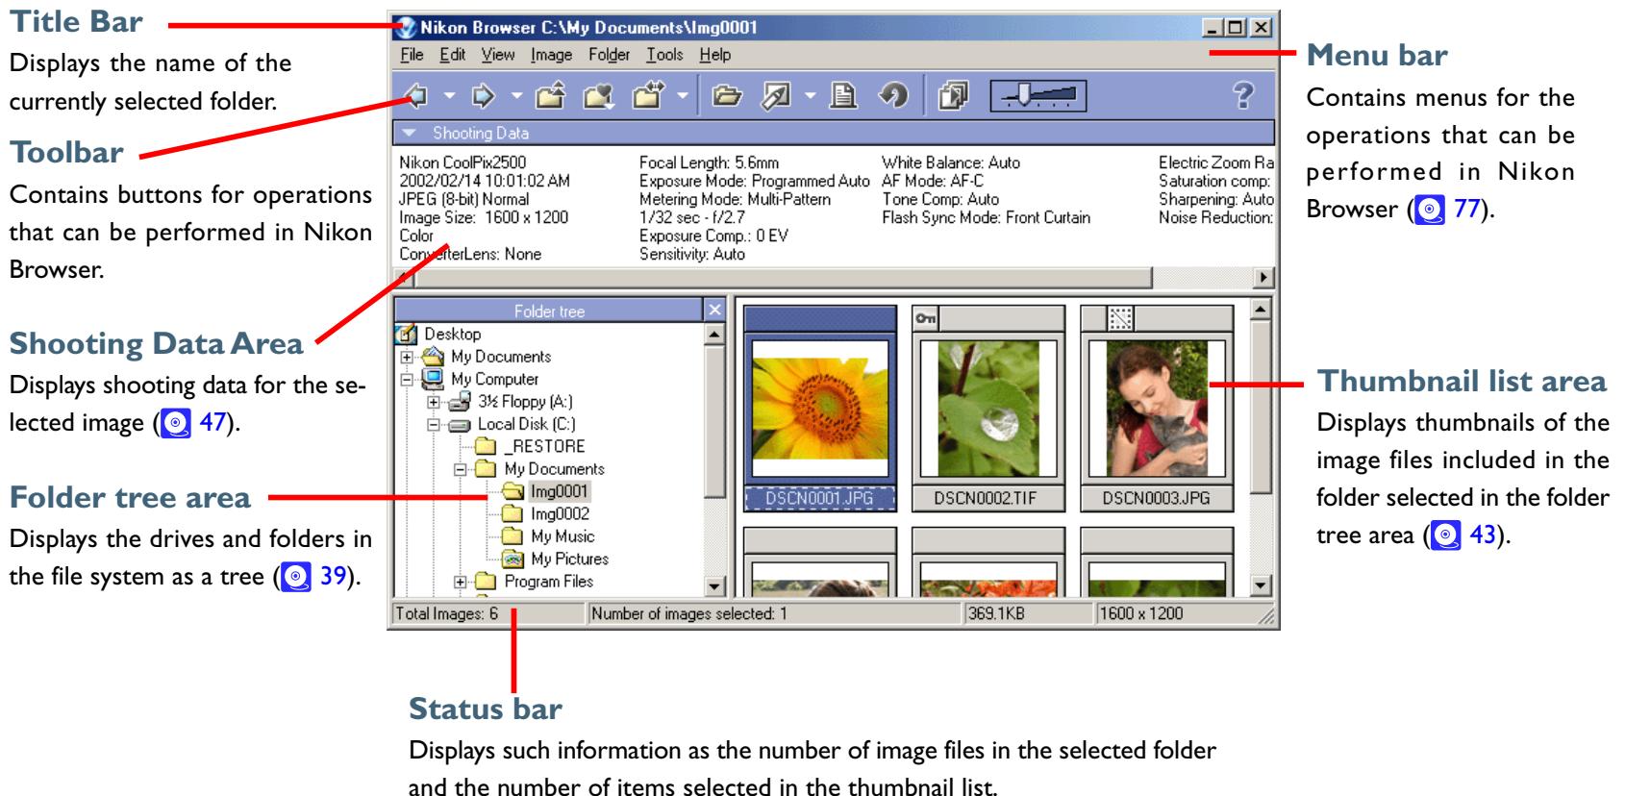Click the favorites folder heart icon
1625x796 pixels.
pyautogui.click(x=599, y=95)
